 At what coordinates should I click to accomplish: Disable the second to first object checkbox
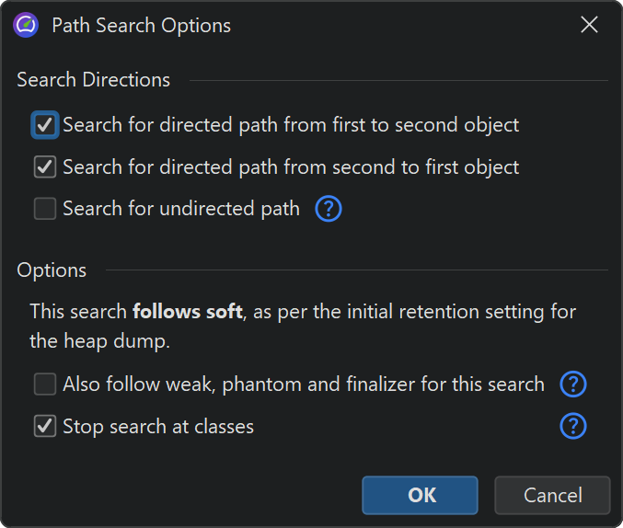[x=45, y=167]
